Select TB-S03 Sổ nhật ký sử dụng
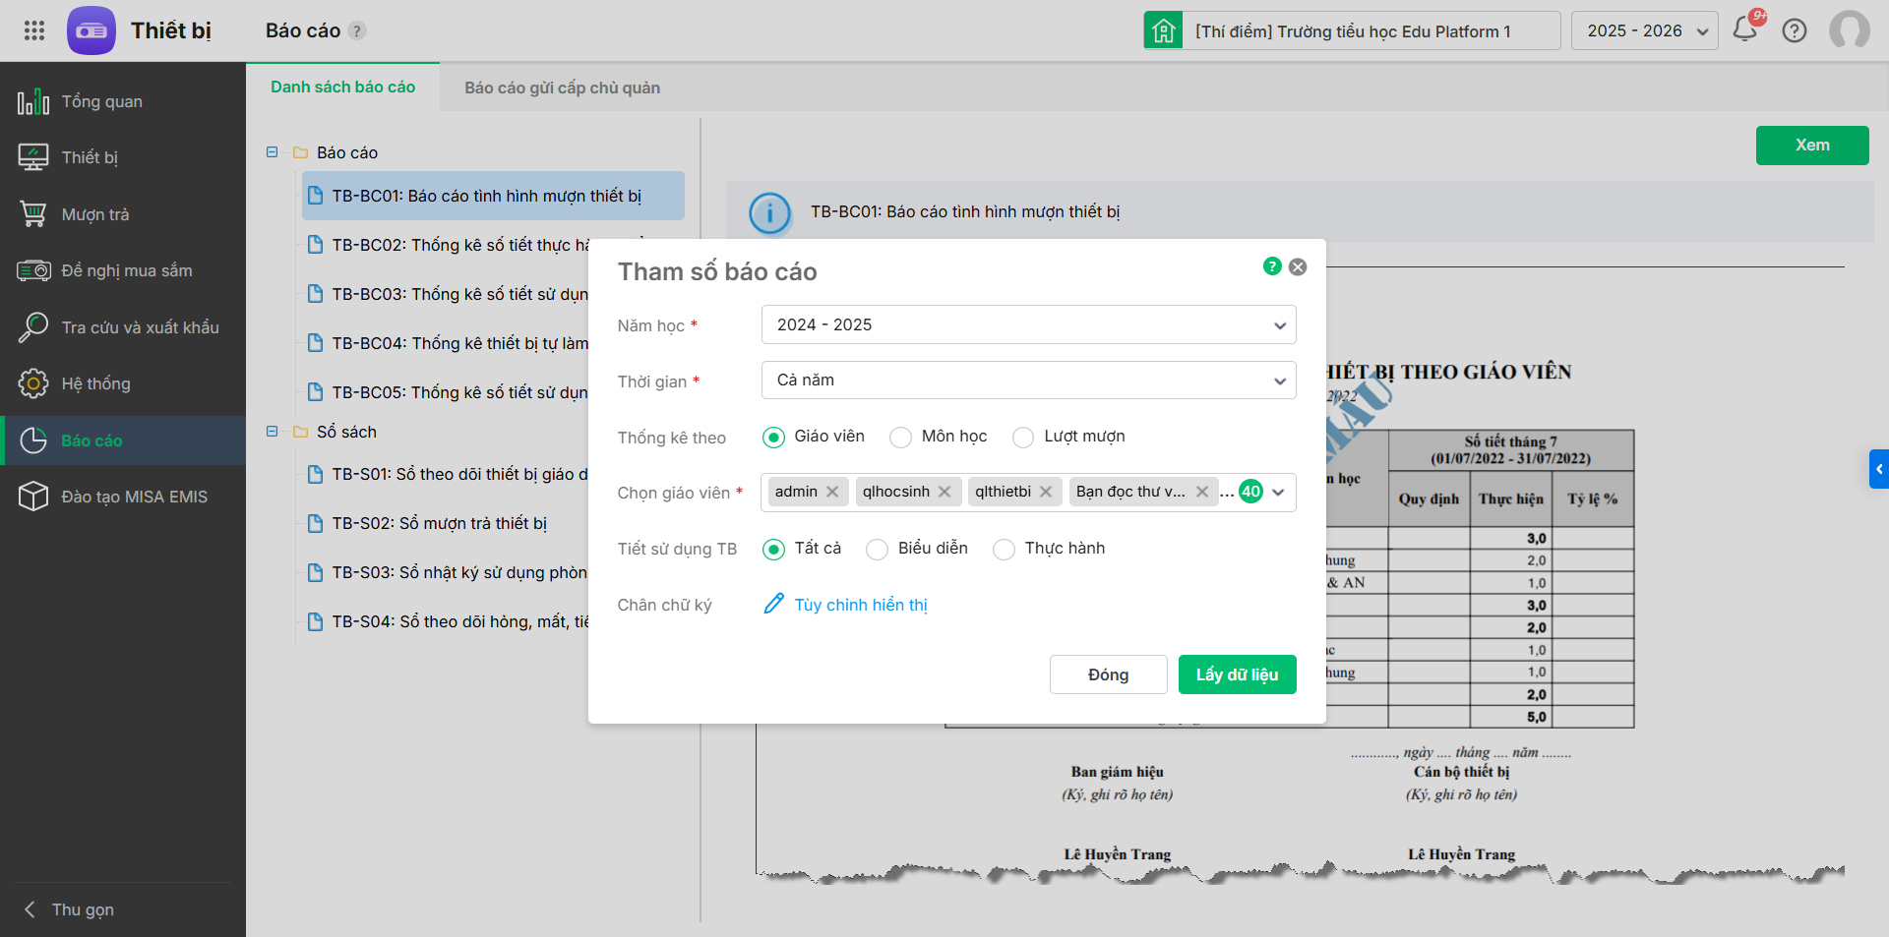Image resolution: width=1889 pixels, height=937 pixels. click(x=459, y=572)
